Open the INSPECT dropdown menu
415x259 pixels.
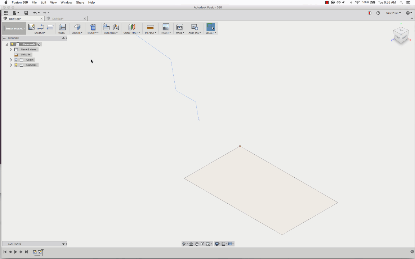click(x=150, y=33)
